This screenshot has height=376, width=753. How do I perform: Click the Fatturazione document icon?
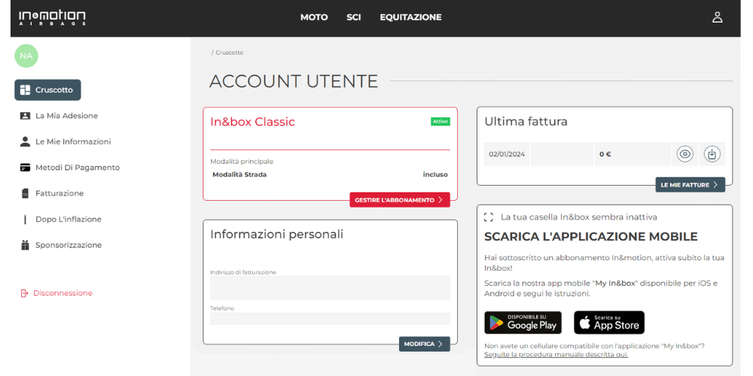(25, 194)
